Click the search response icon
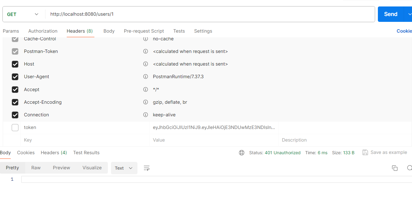The image size is (412, 197). pos(409,168)
